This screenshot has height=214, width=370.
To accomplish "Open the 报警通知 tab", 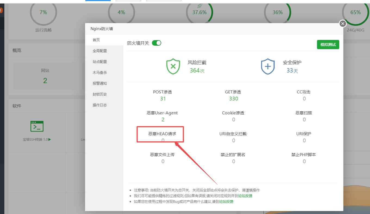I will pos(104,83).
